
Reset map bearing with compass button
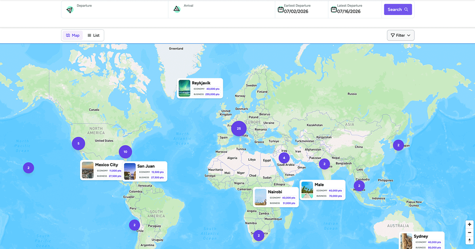[x=469, y=240]
